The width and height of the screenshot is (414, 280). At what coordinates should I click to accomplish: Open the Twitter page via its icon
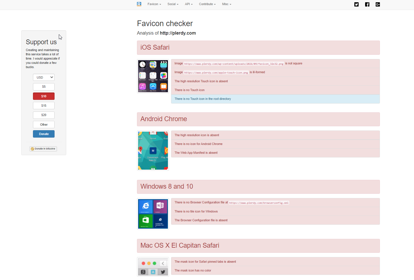pyautogui.click(x=356, y=4)
